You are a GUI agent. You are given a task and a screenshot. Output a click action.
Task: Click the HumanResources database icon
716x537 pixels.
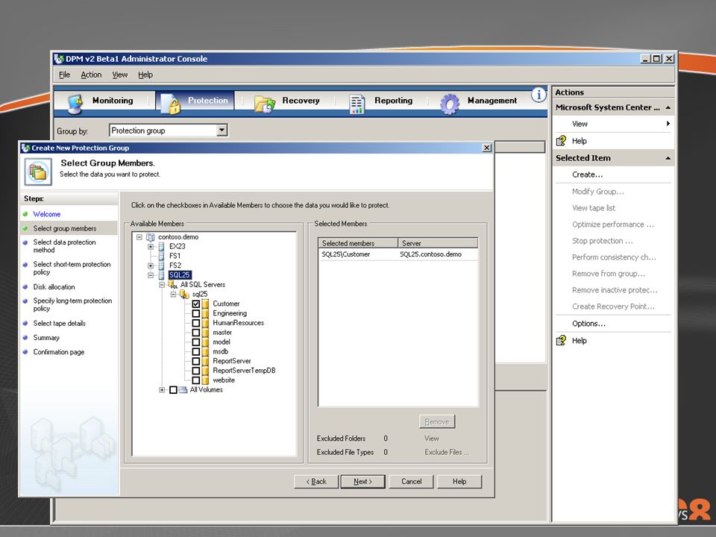[x=205, y=323]
